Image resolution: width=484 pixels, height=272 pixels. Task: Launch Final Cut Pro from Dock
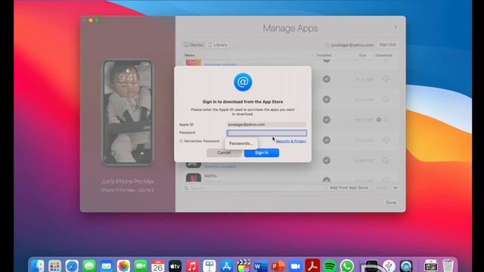tap(244, 266)
